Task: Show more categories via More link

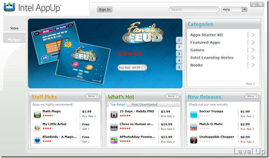Action: click(x=250, y=84)
